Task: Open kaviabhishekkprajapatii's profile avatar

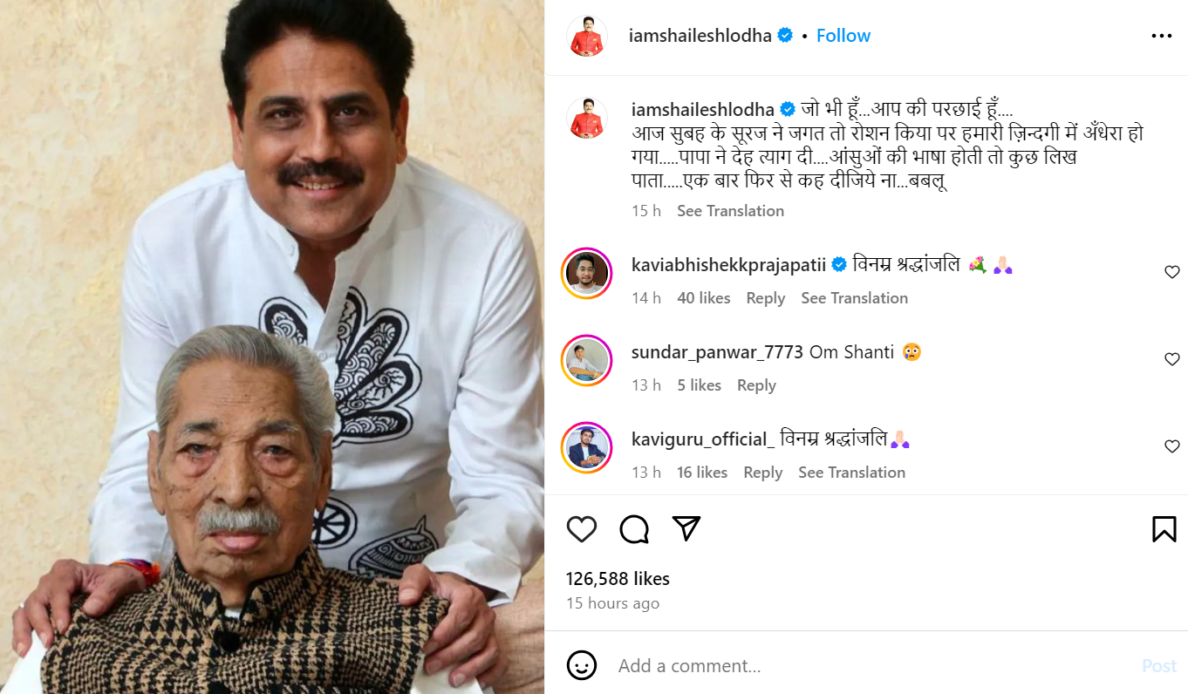Action: tap(587, 273)
